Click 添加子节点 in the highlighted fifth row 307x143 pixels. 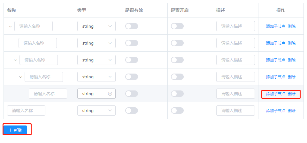(276, 94)
